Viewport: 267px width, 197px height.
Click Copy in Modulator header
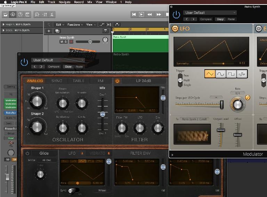(x=220, y=19)
